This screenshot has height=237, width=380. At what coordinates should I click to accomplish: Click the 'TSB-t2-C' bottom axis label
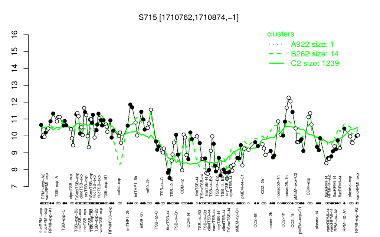click(x=156, y=220)
